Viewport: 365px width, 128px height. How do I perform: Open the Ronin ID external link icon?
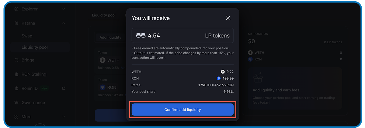coord(64,88)
